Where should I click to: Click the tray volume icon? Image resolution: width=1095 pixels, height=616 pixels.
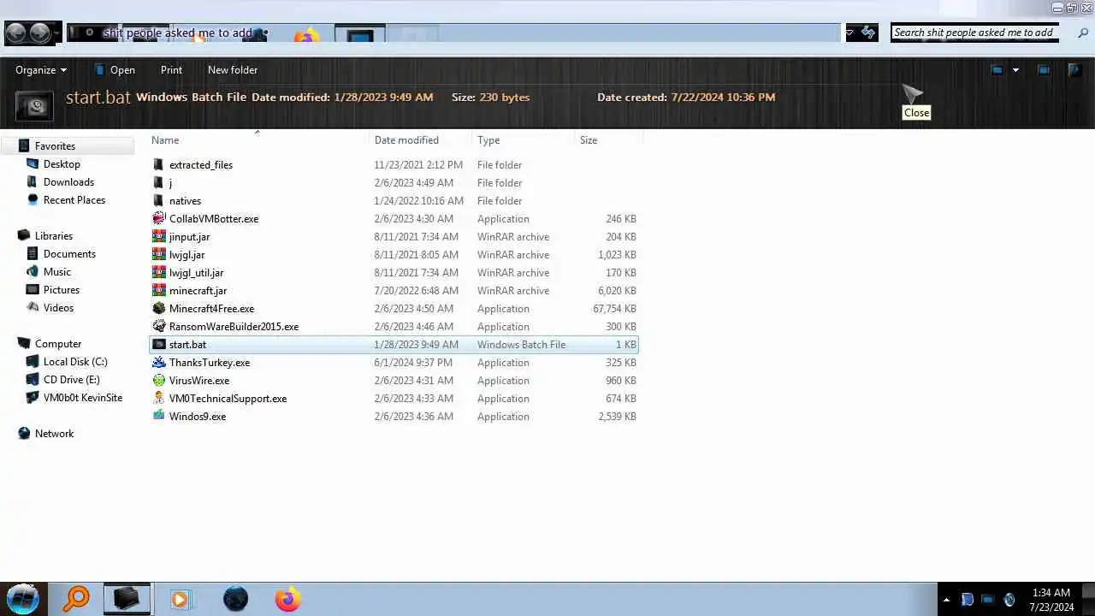point(1009,600)
